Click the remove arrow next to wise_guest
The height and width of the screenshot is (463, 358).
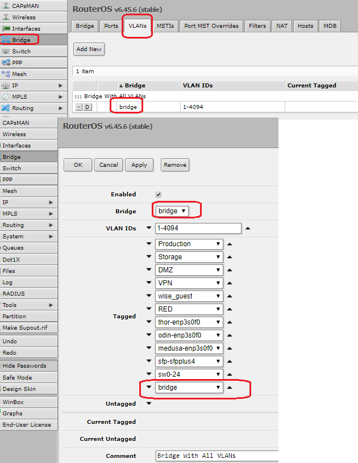point(230,296)
